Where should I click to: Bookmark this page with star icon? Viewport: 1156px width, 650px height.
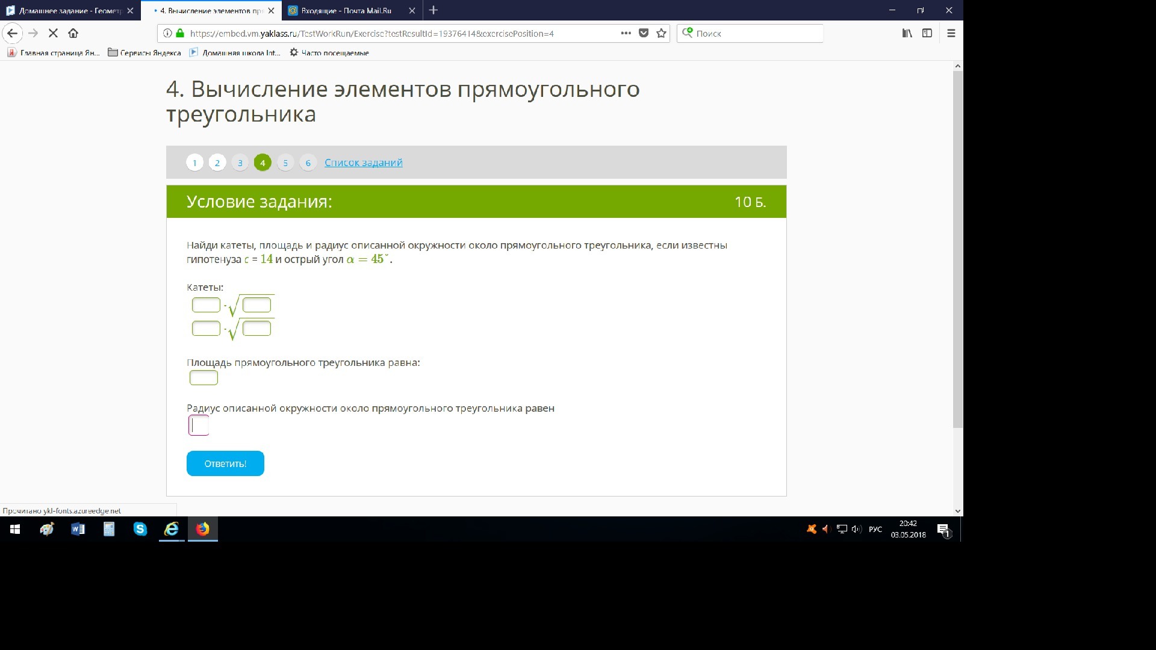point(661,33)
